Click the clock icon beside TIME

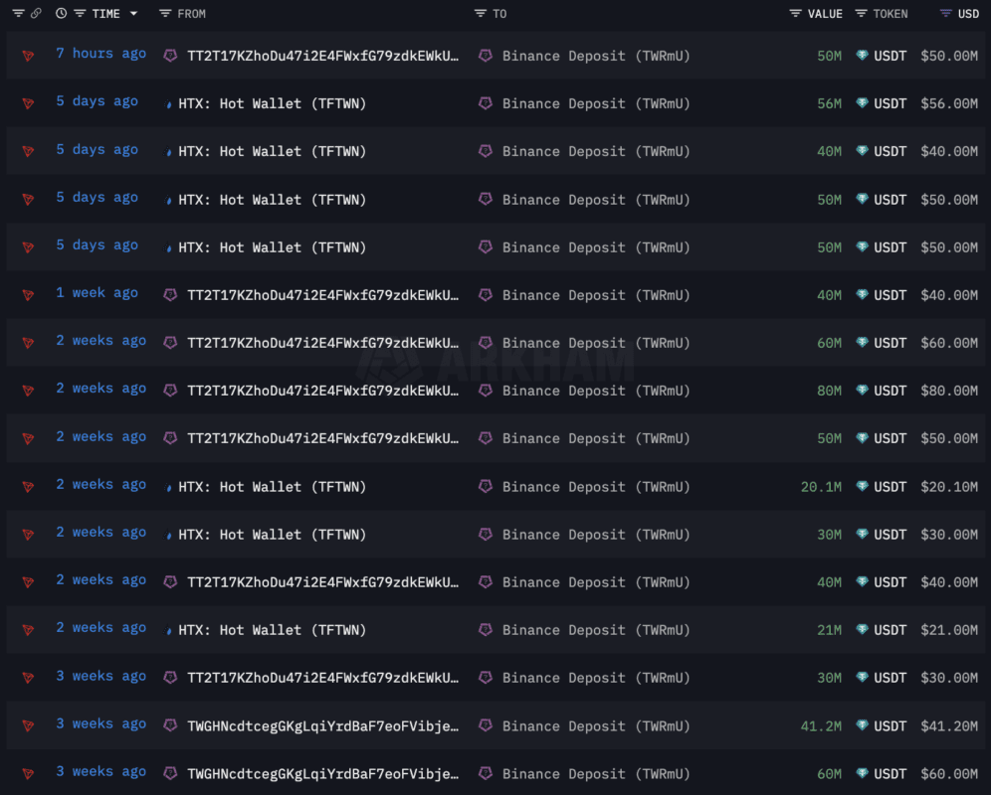(x=62, y=13)
